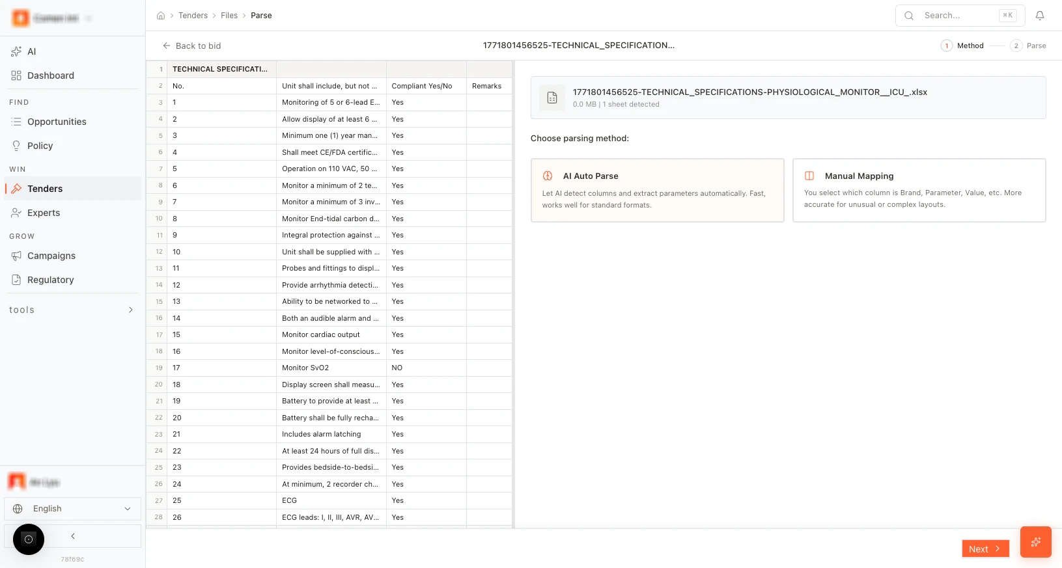This screenshot has height=568, width=1062.
Task: Select Dashboard in sidebar
Action: click(73, 75)
